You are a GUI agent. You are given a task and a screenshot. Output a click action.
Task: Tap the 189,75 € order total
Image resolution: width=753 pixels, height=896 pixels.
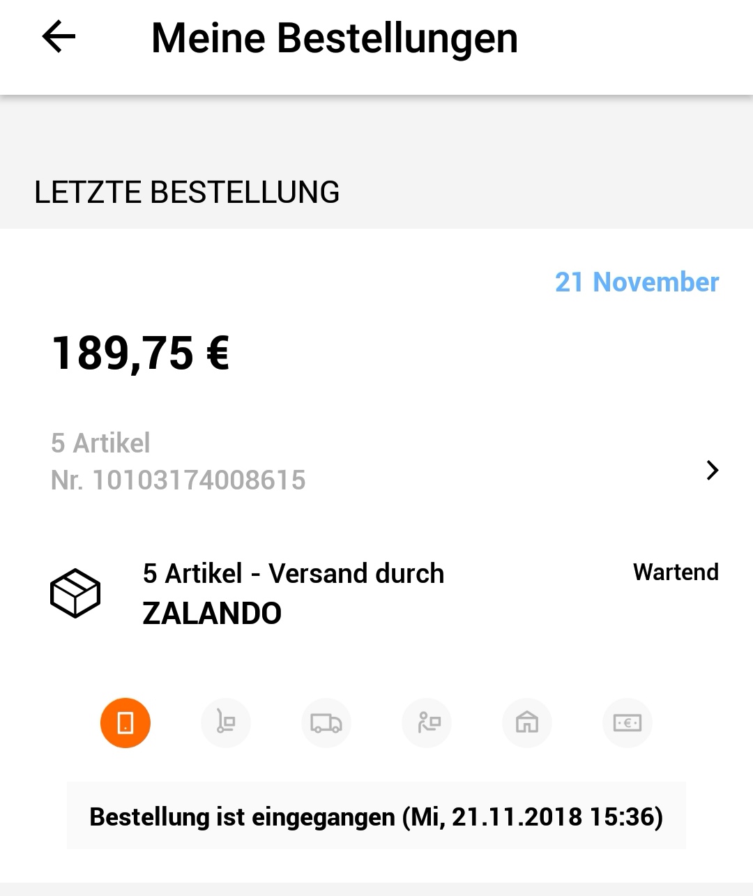pyautogui.click(x=141, y=354)
